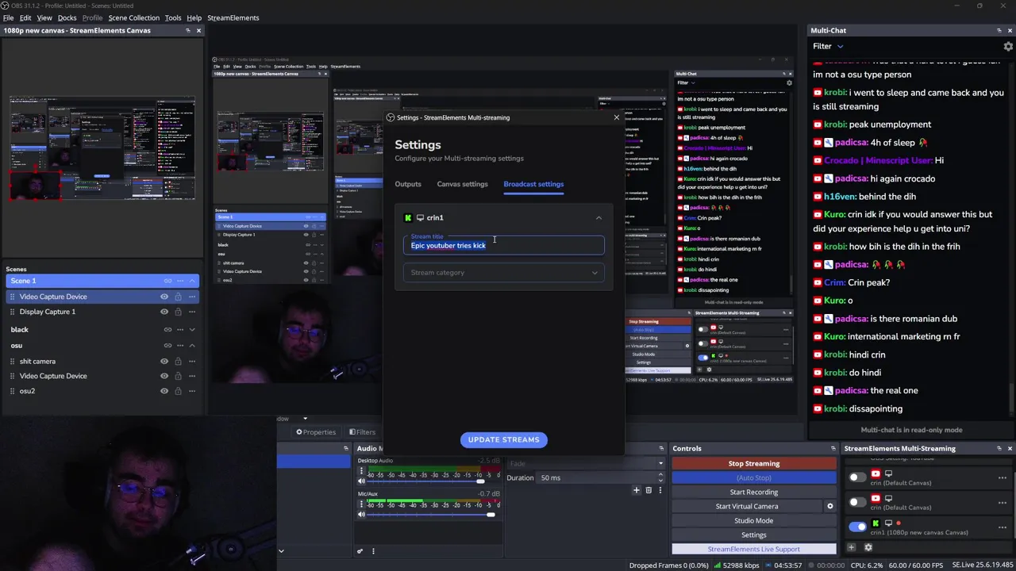This screenshot has width=1016, height=571.
Task: Open source Properties button
Action: point(316,432)
